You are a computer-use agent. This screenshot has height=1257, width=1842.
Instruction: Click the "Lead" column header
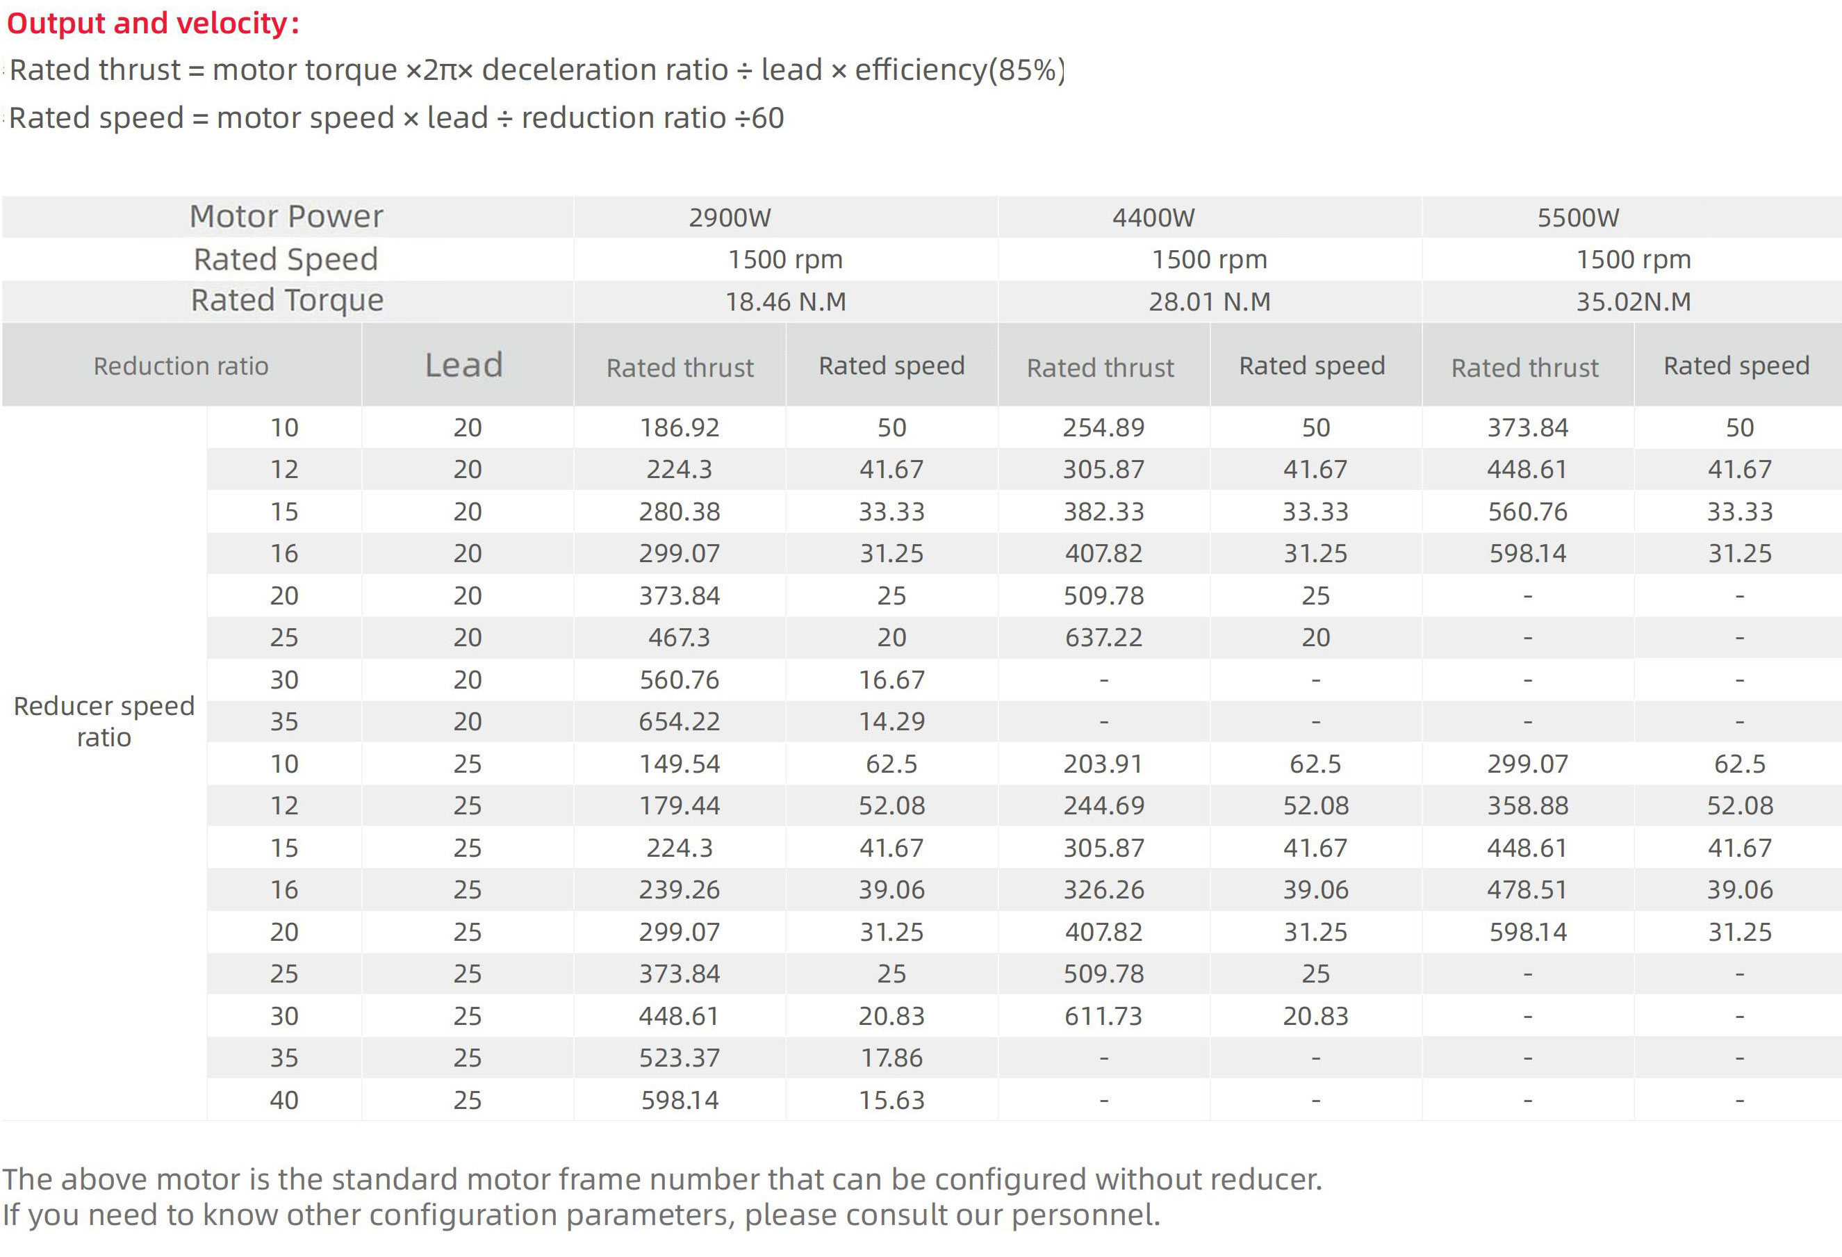point(464,365)
